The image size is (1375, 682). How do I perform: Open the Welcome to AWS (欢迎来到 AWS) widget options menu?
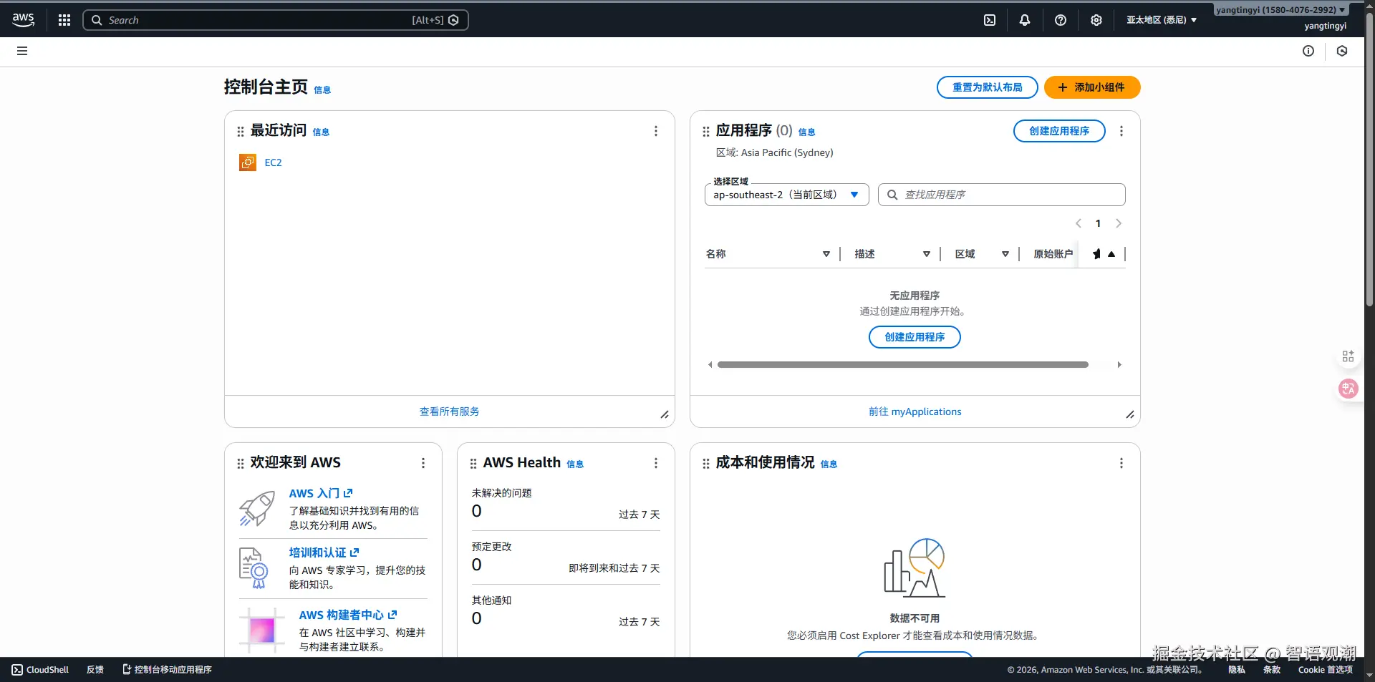click(423, 463)
